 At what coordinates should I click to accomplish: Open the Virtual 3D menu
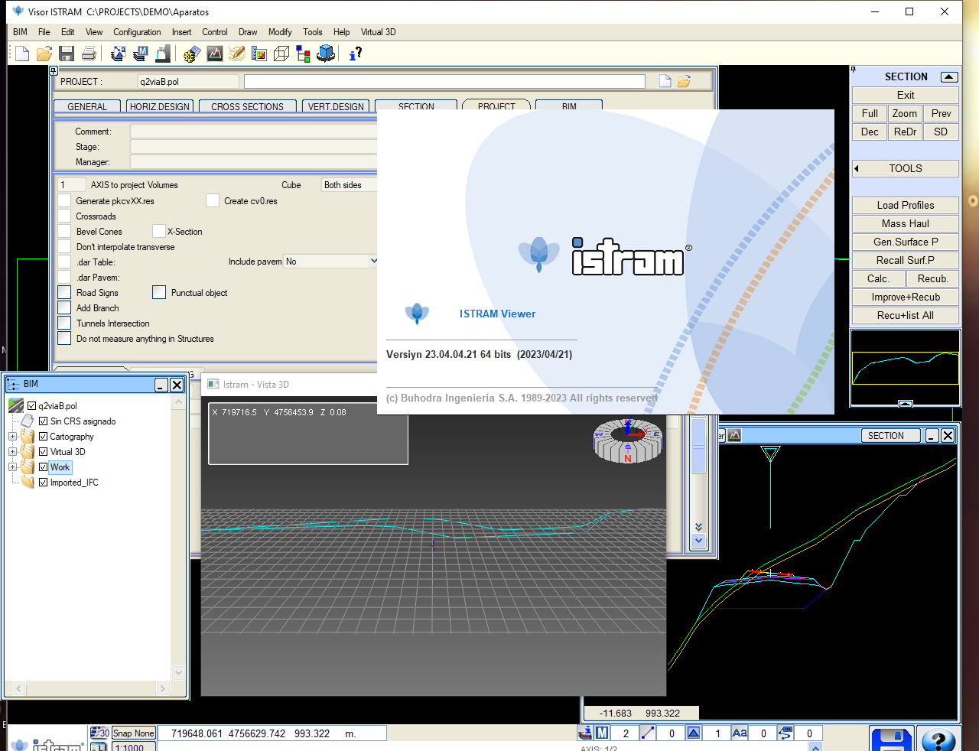pyautogui.click(x=378, y=32)
